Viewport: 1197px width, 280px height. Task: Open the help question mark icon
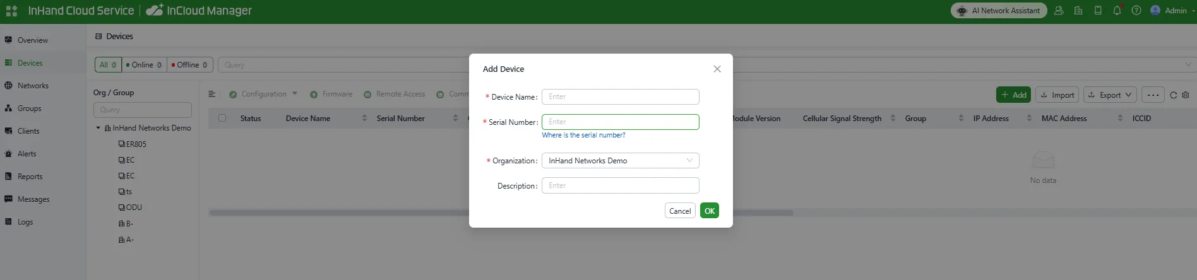[1136, 11]
